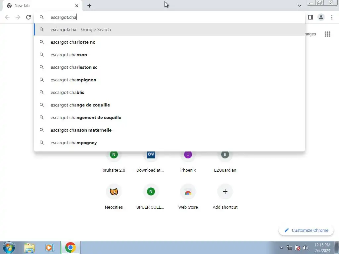Select suggestion 'escargot champagney'
339x254 pixels.
point(169,143)
